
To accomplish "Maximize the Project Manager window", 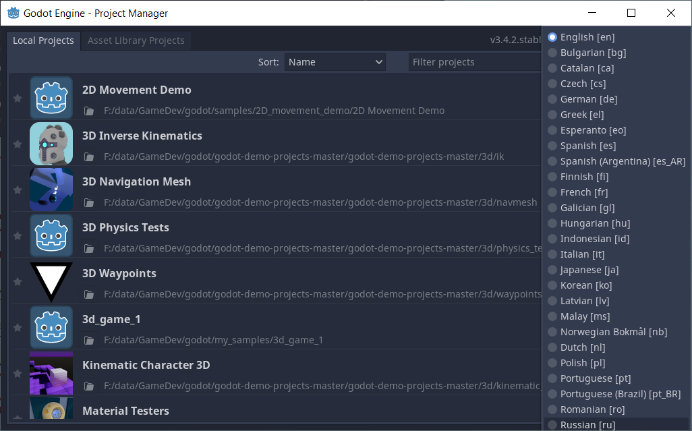I will (x=631, y=13).
